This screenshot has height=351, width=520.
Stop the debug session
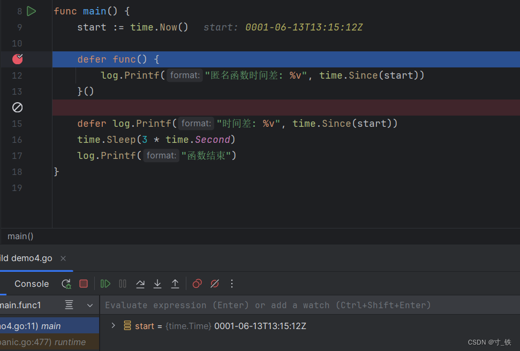tap(84, 284)
